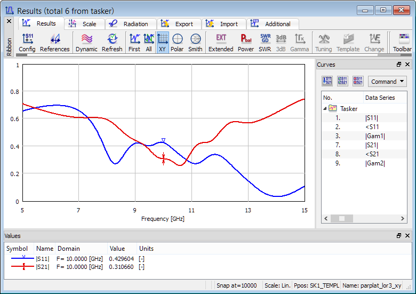This screenshot has width=416, height=294.
Task: Switch to the Radiation tab
Action: tap(130, 24)
